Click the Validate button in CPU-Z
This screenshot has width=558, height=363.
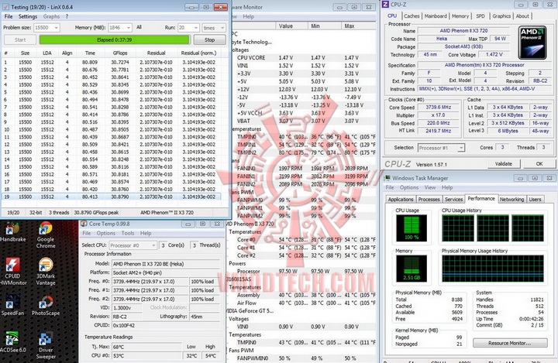[x=503, y=164]
